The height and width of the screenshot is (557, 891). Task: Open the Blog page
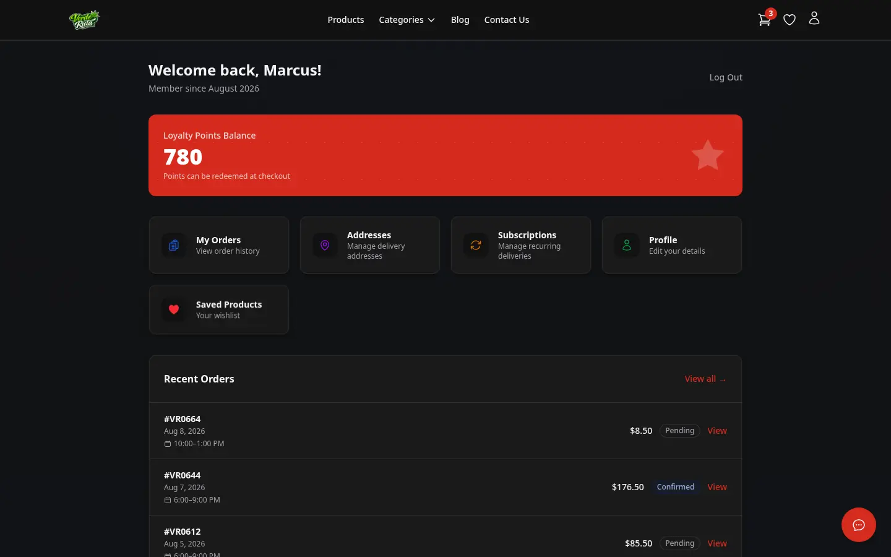click(460, 20)
